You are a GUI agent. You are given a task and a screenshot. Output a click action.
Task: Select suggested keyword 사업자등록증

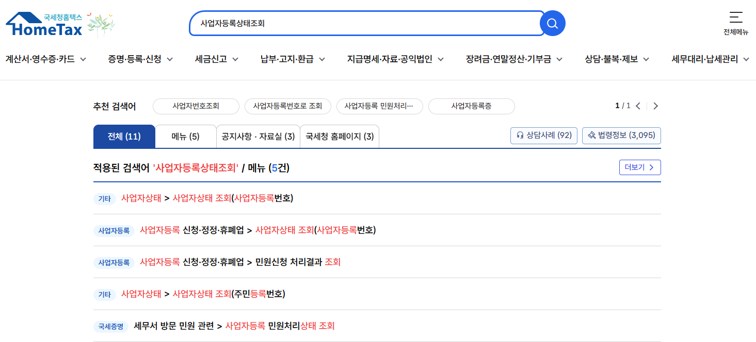(471, 106)
